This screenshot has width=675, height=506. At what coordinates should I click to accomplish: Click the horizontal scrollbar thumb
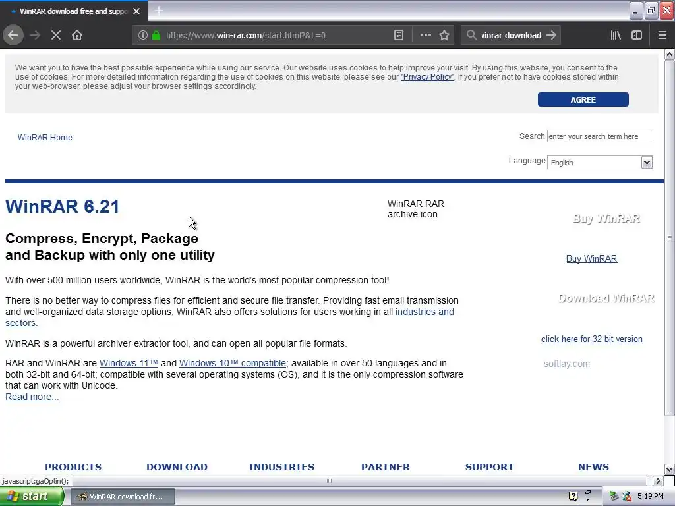(x=330, y=480)
